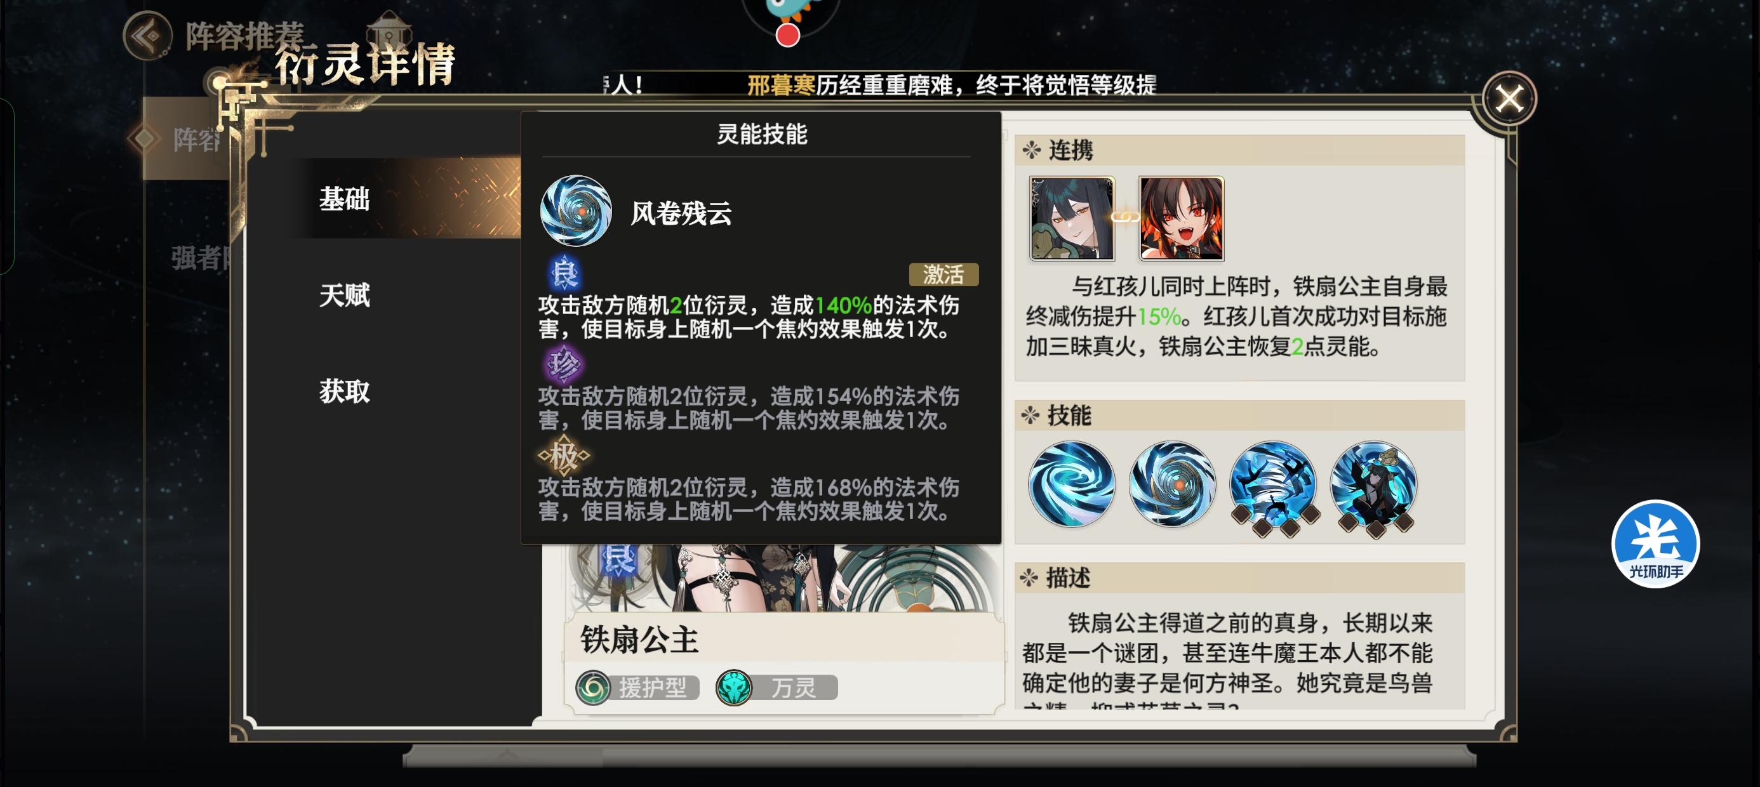This screenshot has width=1760, height=787.
Task: Tap the 风卷残云 skill icon in popup
Action: (575, 211)
